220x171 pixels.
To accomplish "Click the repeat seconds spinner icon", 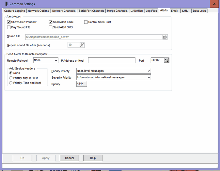I will [82, 45].
